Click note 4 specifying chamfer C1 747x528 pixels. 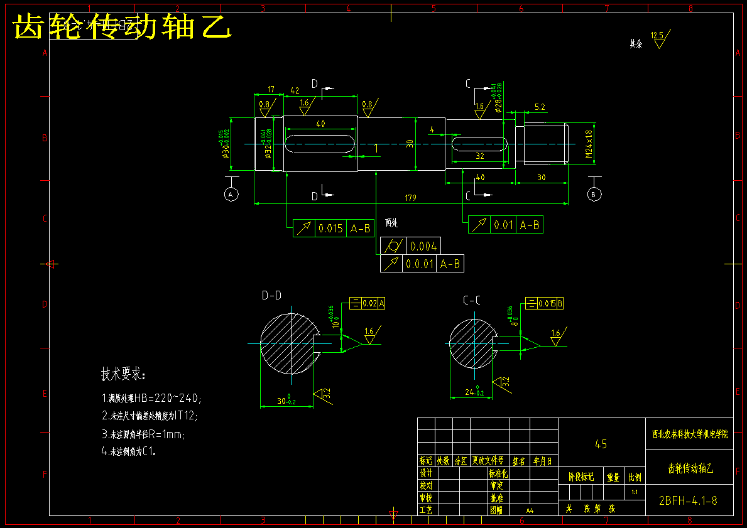point(129,451)
